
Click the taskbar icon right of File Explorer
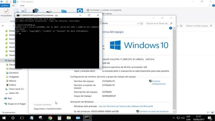point(78,118)
